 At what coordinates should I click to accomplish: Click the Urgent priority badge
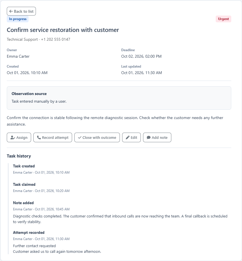(x=223, y=19)
